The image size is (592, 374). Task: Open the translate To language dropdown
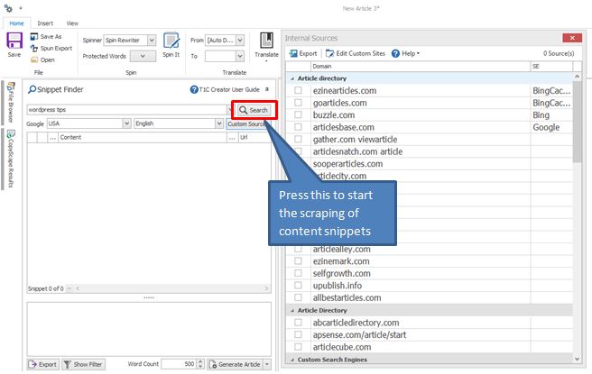240,56
